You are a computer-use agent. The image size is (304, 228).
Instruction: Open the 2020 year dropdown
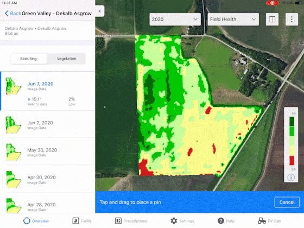175,19
